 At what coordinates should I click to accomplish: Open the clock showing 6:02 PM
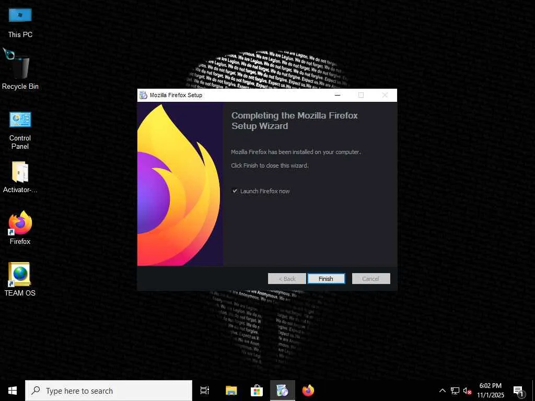click(x=490, y=391)
